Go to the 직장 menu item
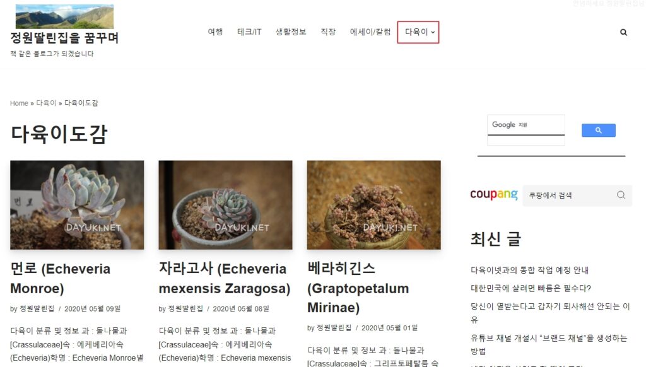Image resolution: width=646 pixels, height=367 pixels. point(328,32)
